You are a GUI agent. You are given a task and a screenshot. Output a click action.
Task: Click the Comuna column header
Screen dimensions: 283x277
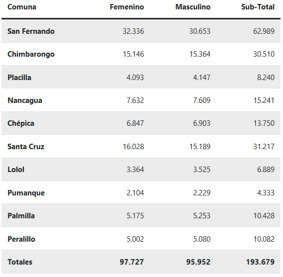[22, 7]
